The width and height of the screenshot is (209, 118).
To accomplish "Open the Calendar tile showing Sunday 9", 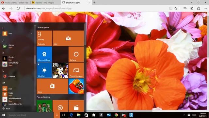I will pos(44,38).
